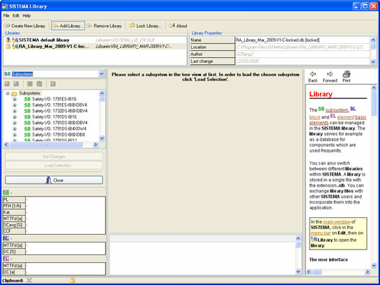This screenshot has width=380, height=285.
Task: Click the Create New Library toolbar button
Action: [24, 26]
